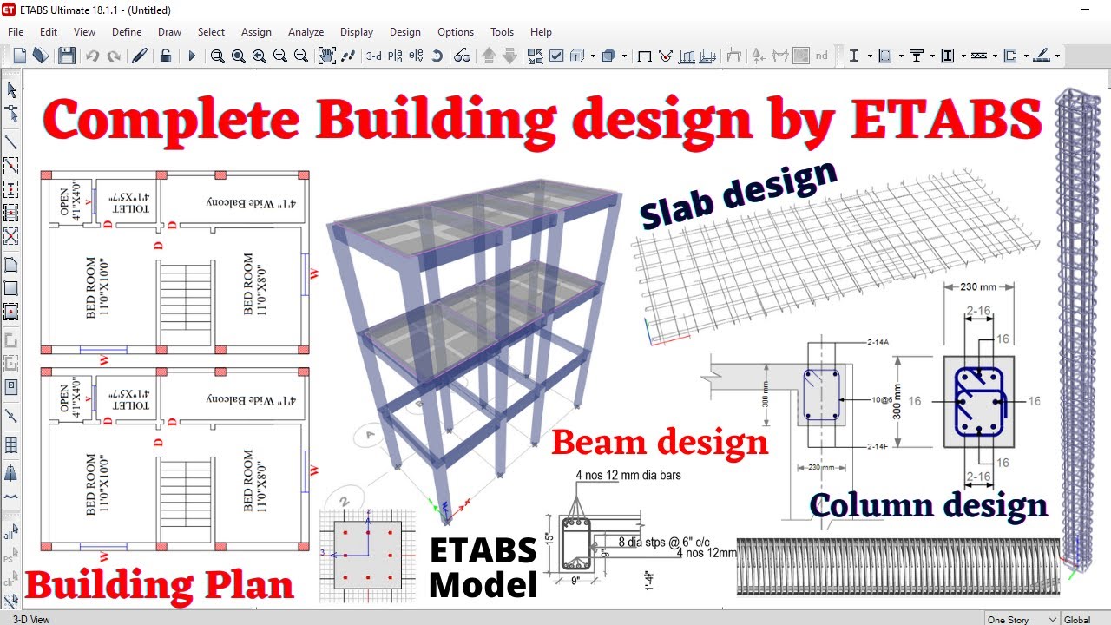Click the Rotate 3D View icon

point(437,56)
